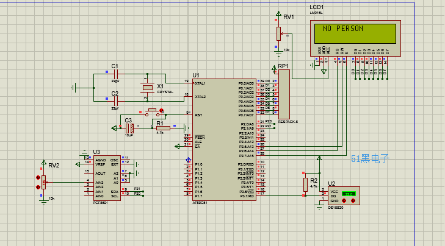Select pull-up resistor R2
Screen dimensions: 445x246
coord(305,184)
